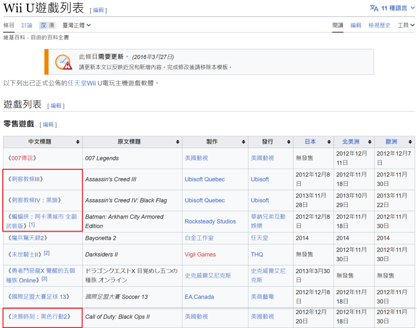Click the 2013年3月30日 Japan release date cell
Screen dimensions: 417x328
click(313, 276)
